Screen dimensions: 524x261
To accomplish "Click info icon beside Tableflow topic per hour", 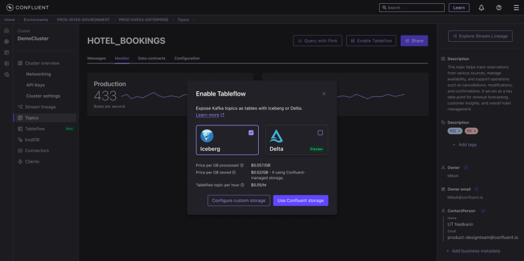I will (242, 185).
